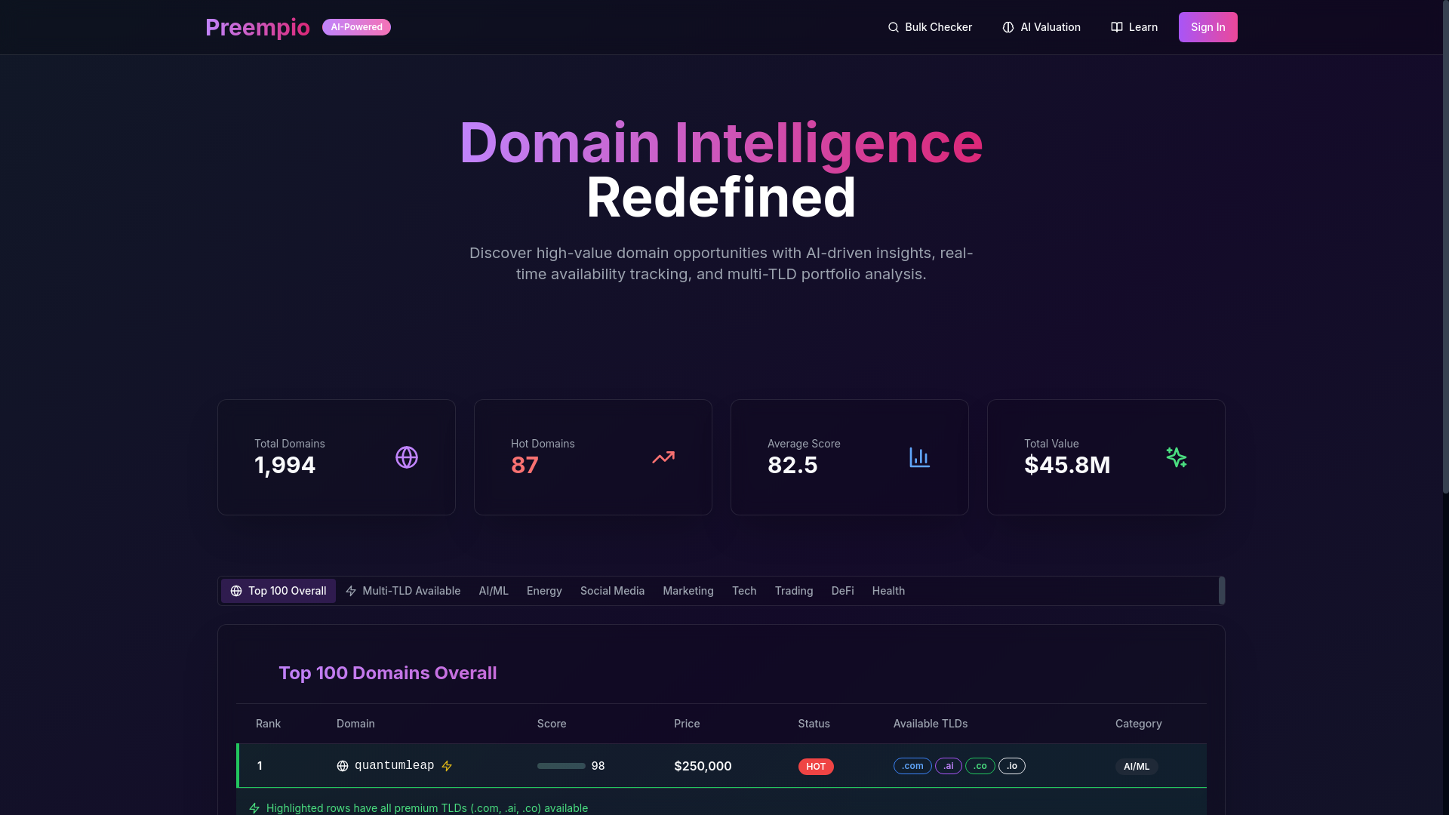Click the AI Valuation brain icon
Image resolution: width=1449 pixels, height=815 pixels.
[x=1008, y=27]
